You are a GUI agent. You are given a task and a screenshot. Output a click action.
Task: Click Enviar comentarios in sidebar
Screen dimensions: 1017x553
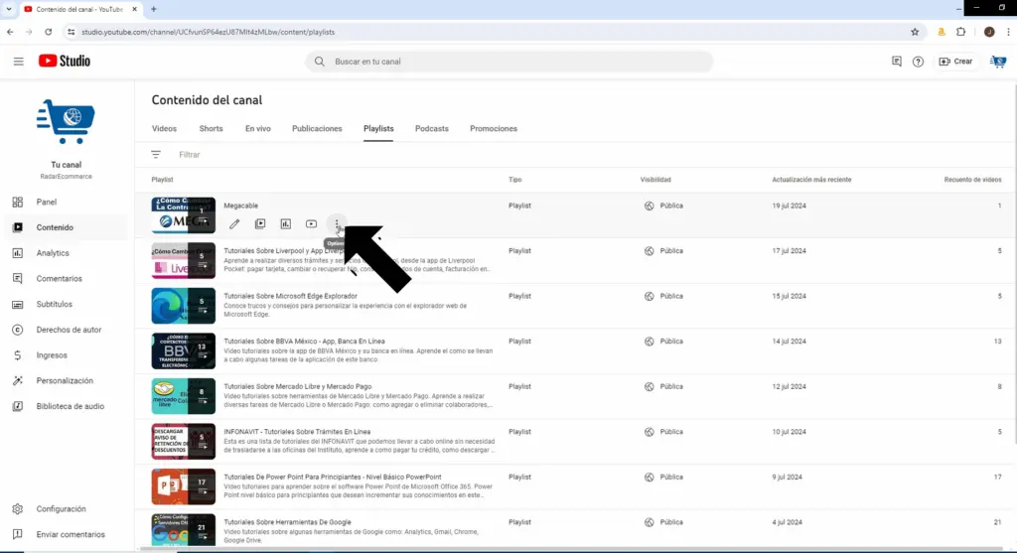pos(68,535)
